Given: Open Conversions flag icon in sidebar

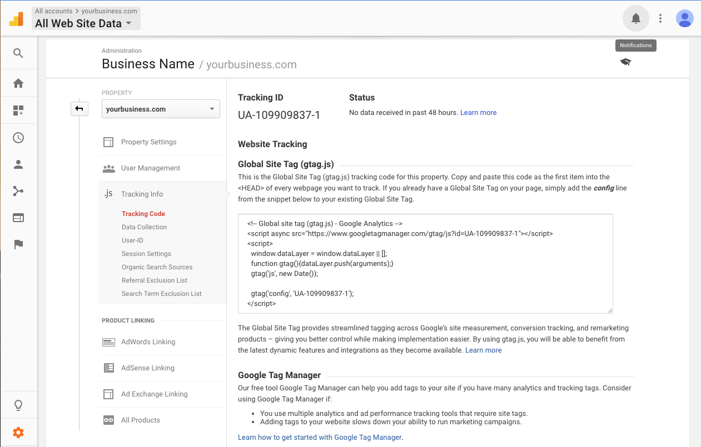Looking at the screenshot, I should click(x=18, y=245).
